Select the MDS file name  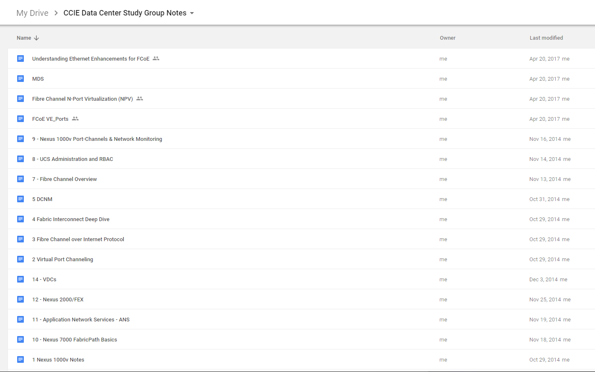(38, 79)
